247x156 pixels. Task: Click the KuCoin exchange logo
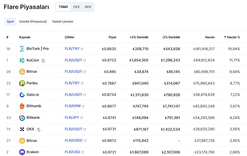click(22, 60)
